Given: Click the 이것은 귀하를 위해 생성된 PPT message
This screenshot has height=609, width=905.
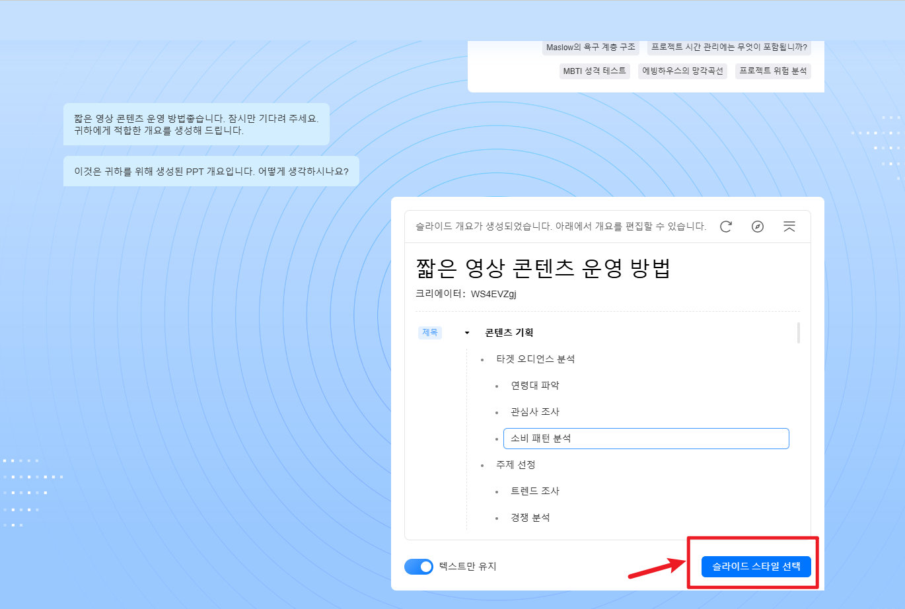Looking at the screenshot, I should click(211, 171).
